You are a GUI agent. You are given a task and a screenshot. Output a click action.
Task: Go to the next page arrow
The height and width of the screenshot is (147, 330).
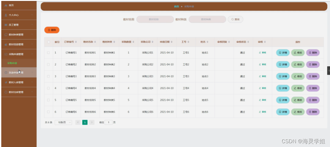(x=92, y=123)
